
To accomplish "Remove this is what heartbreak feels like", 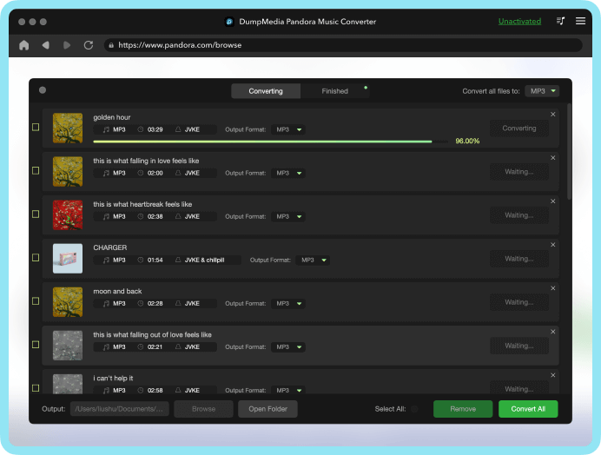I will click(x=552, y=201).
